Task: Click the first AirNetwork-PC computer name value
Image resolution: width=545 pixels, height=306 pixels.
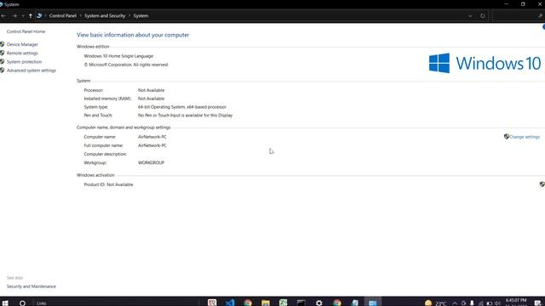Action: 152,137
